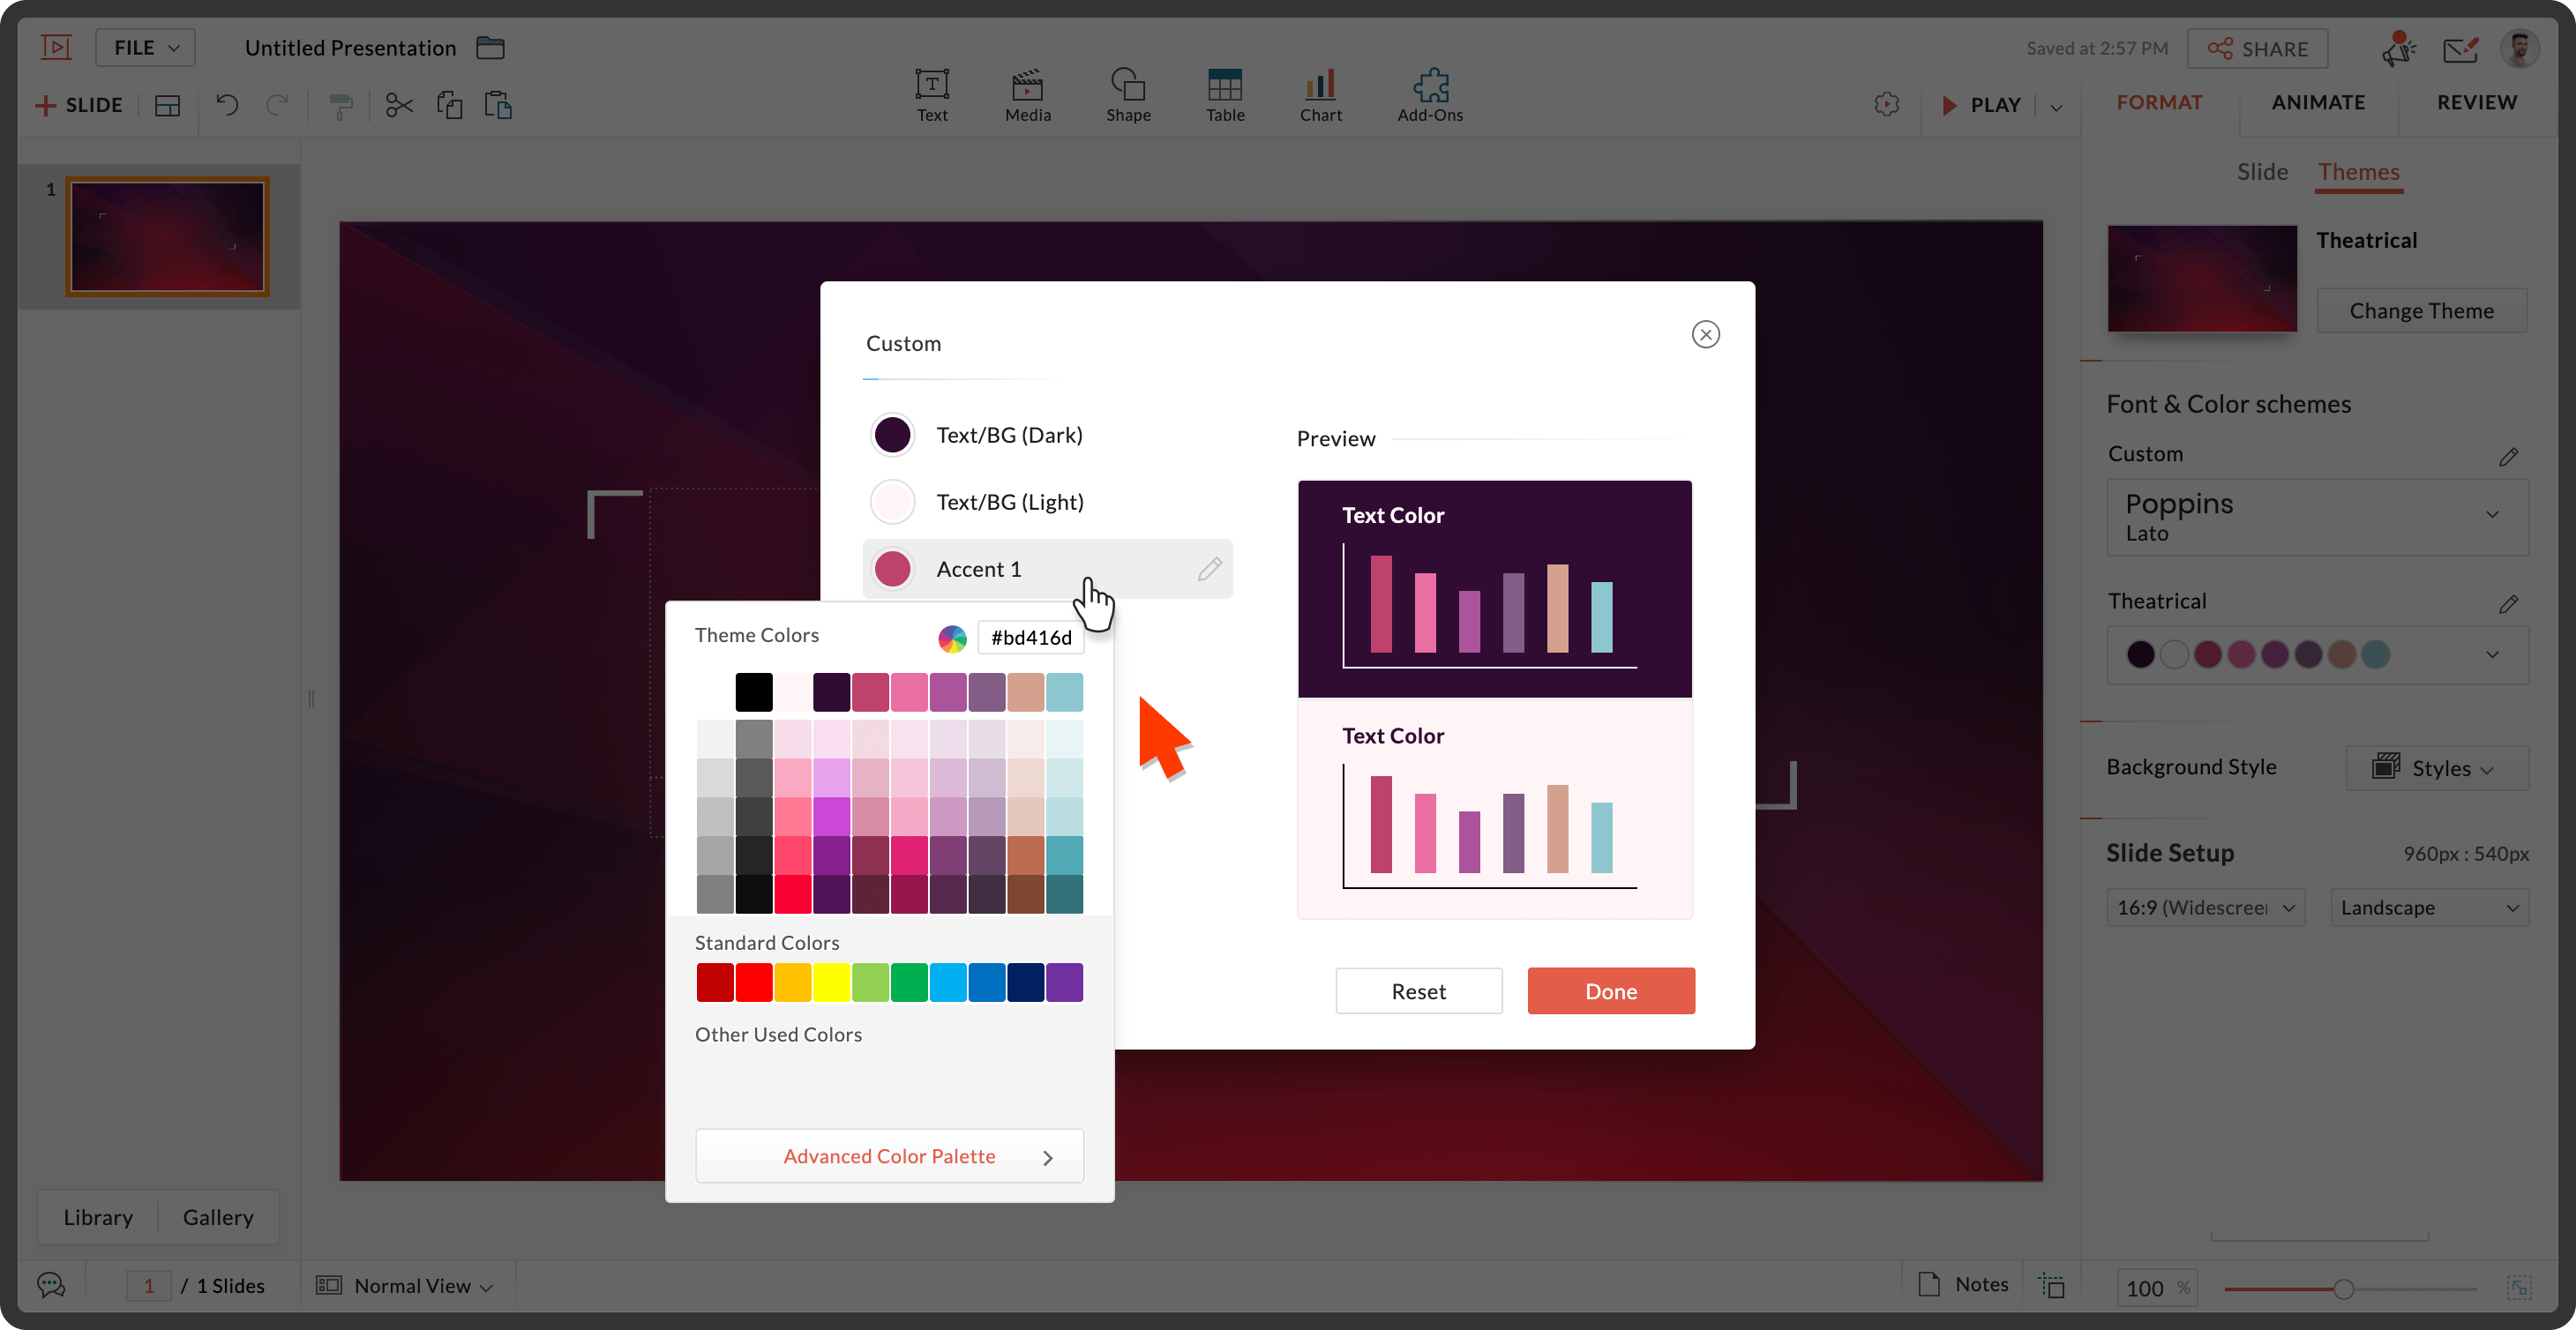Image resolution: width=2576 pixels, height=1330 pixels.
Task: Toggle the Notes panel
Action: pos(1964,1284)
